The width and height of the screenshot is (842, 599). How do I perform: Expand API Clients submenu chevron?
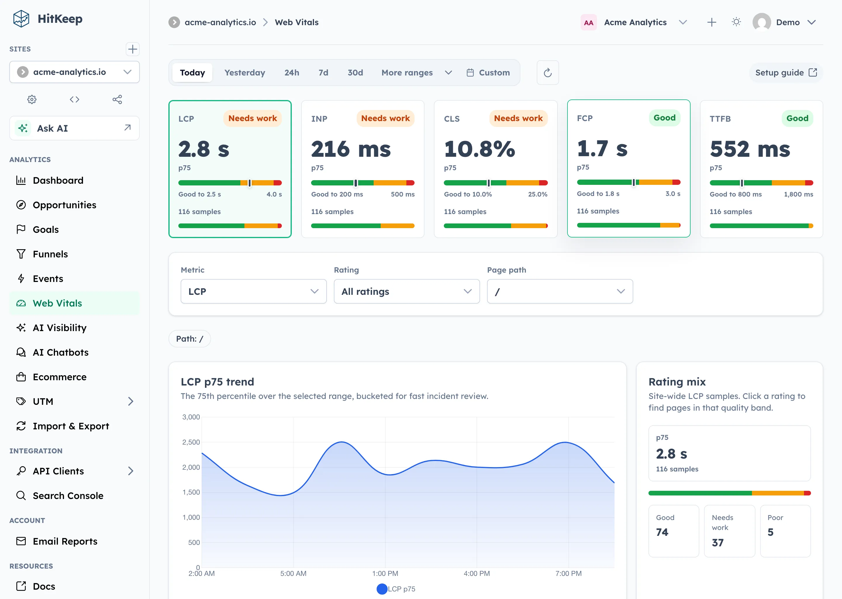[130, 471]
